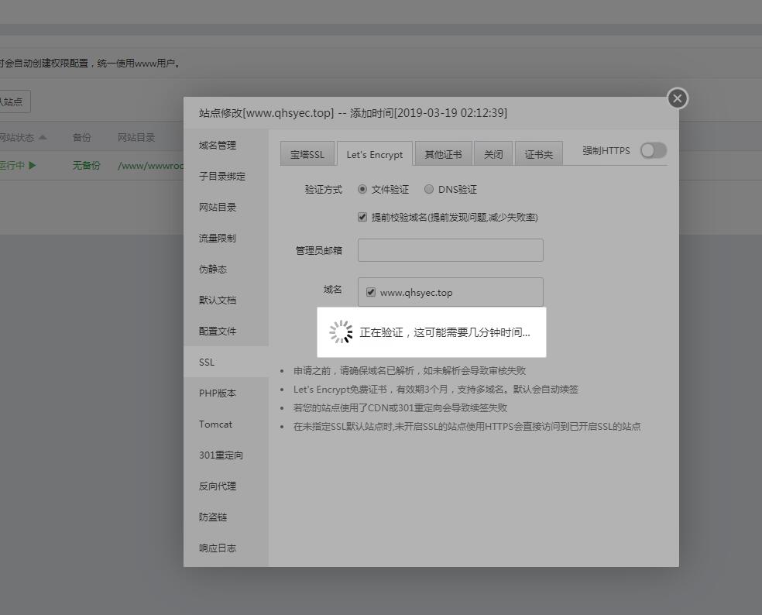Open 默认文档 sidebar item
The width and height of the screenshot is (762, 615).
[x=226, y=300]
